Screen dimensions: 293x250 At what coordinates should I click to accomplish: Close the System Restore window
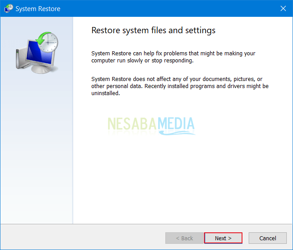click(283, 8)
